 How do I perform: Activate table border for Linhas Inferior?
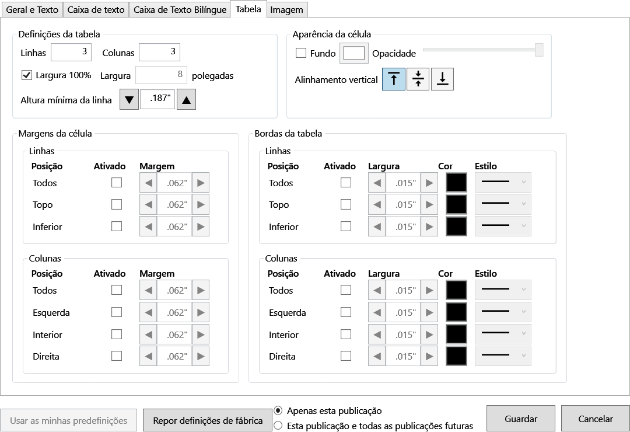coord(346,227)
